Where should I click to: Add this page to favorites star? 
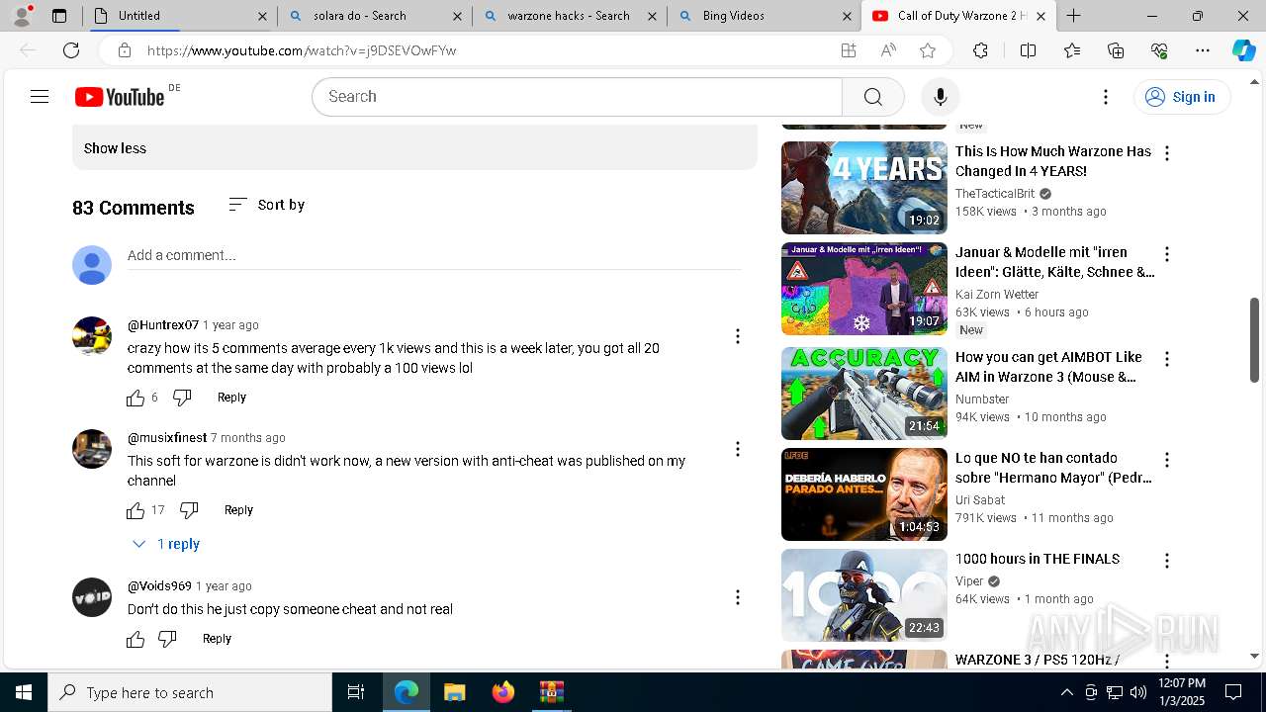click(x=927, y=50)
